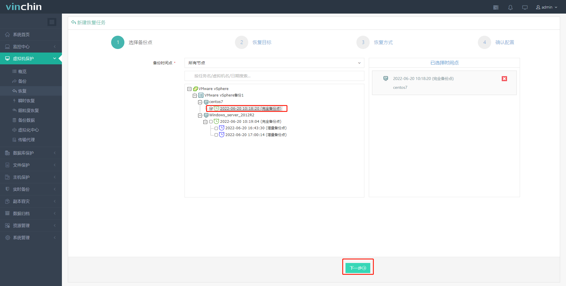
Task: Click the 系统管理 gear icon
Action: coord(7,238)
